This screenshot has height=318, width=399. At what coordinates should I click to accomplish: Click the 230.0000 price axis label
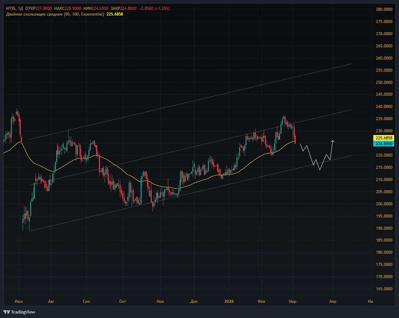[384, 131]
